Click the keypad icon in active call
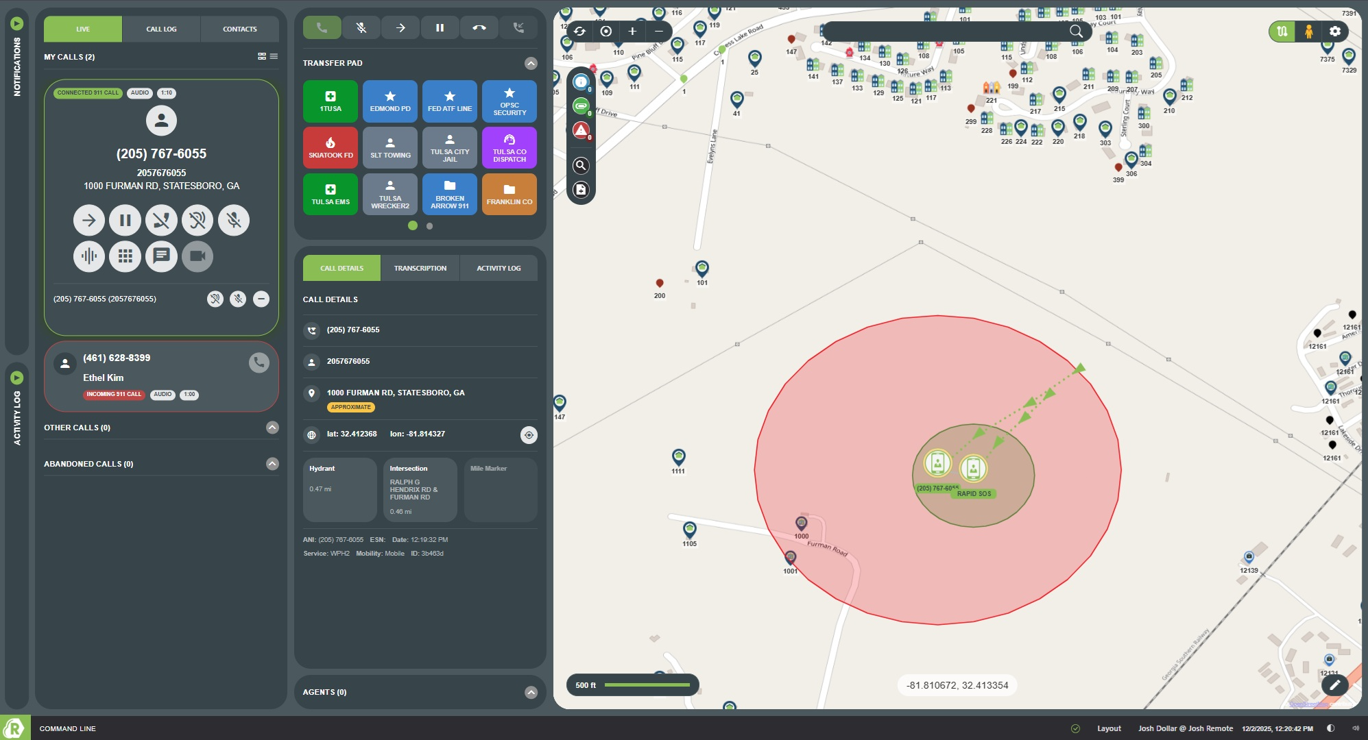 point(125,256)
